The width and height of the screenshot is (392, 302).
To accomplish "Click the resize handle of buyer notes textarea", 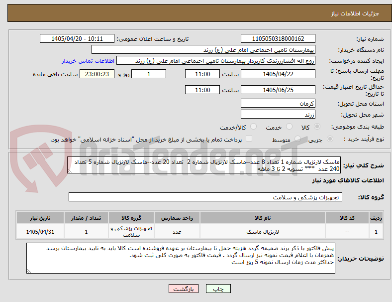I will click(x=29, y=271).
